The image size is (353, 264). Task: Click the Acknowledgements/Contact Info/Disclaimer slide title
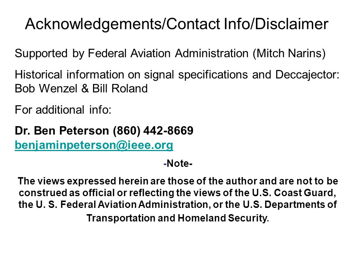pyautogui.click(x=177, y=24)
